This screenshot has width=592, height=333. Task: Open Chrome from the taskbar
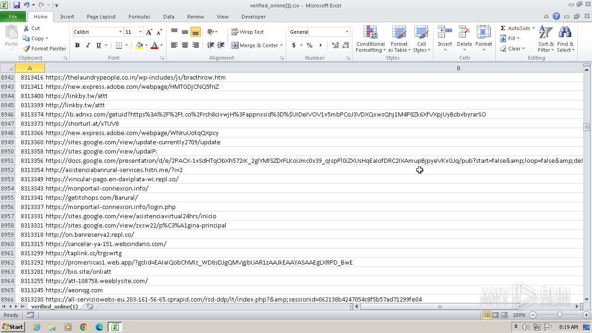pos(84,327)
